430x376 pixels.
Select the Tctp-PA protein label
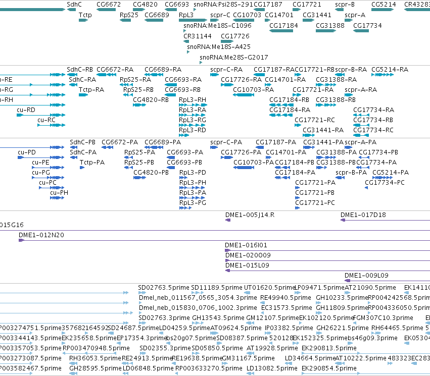92,163
